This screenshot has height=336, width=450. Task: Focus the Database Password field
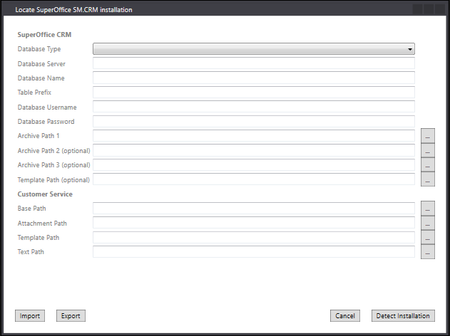point(254,121)
